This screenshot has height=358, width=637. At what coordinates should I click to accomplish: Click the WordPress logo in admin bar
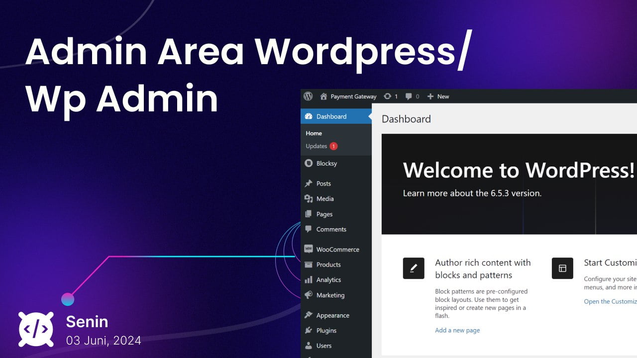[x=308, y=96]
